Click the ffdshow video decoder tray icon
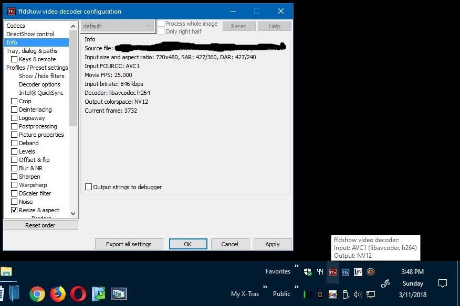Image resolution: width=460 pixels, height=306 pixels. [333, 272]
